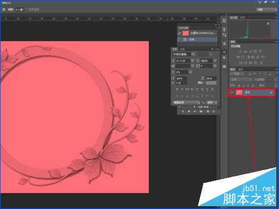
Task: Click the stop button in Actions panel
Action: (x=183, y=111)
